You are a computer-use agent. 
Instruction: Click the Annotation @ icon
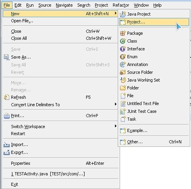123,64
